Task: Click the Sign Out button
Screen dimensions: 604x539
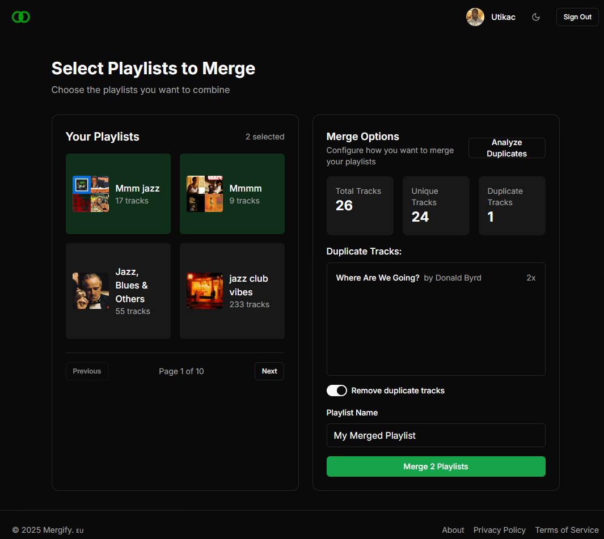Action: pos(577,17)
